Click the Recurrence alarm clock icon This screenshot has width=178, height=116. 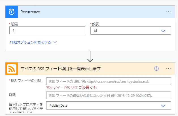[x=12, y=12]
